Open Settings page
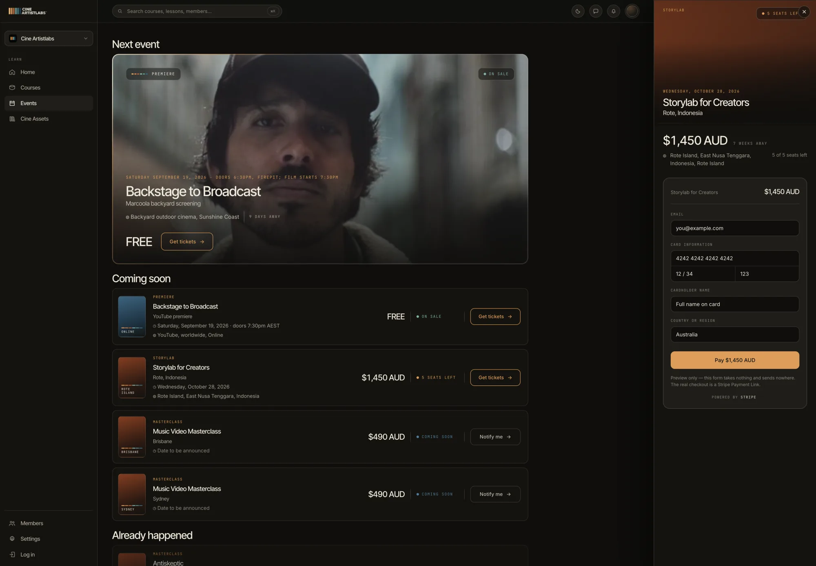This screenshot has height=566, width=816. coord(49,539)
